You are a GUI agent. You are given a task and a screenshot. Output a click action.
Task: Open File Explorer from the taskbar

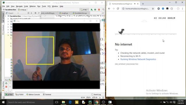(63, 102)
